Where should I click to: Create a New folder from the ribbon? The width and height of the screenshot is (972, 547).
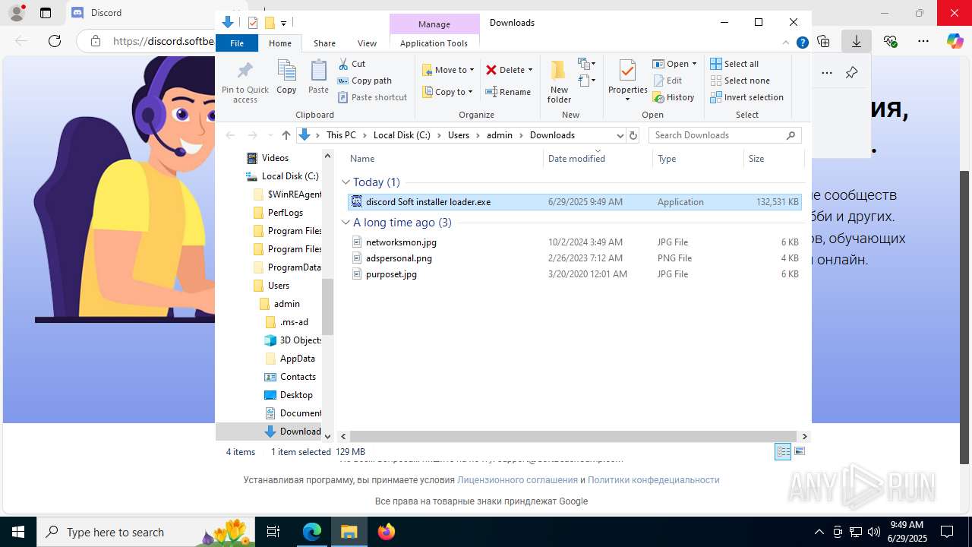[x=559, y=82]
